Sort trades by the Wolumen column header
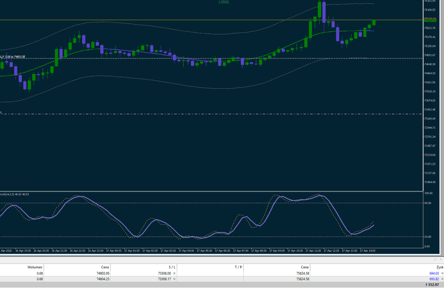 tap(34, 267)
